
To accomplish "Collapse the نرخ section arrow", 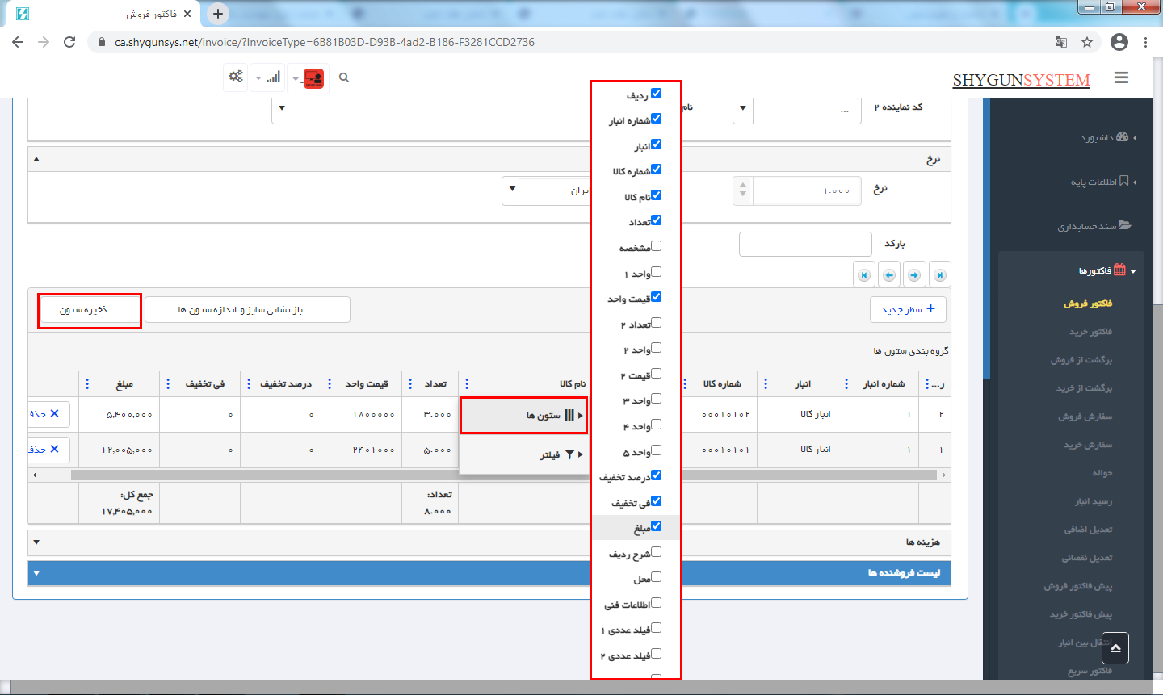I will tap(36, 160).
